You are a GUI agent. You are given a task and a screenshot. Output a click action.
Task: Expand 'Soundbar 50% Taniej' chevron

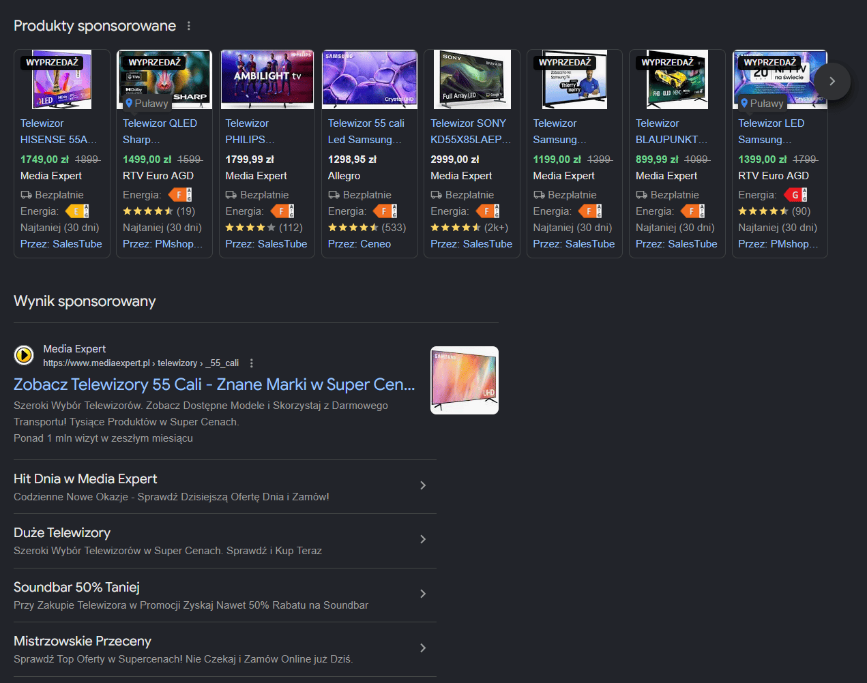coord(423,594)
